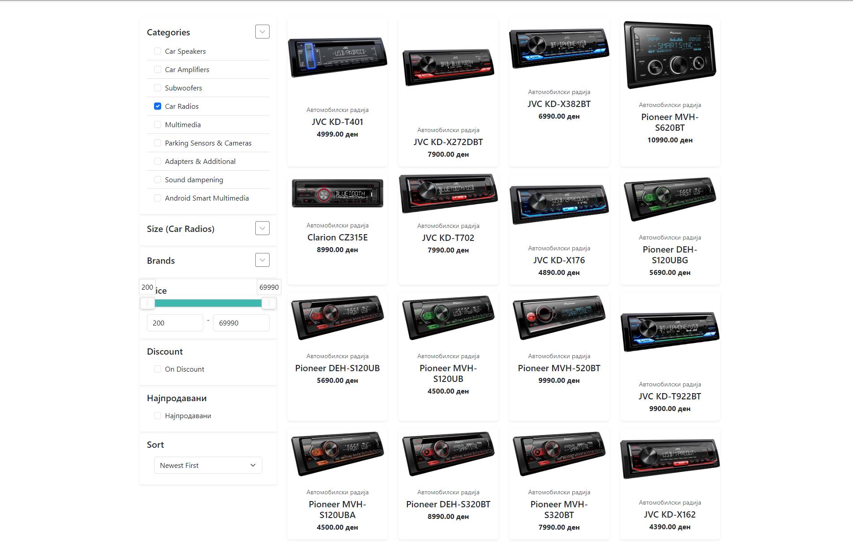Click the JVC KD-X382BT title link

(x=559, y=104)
